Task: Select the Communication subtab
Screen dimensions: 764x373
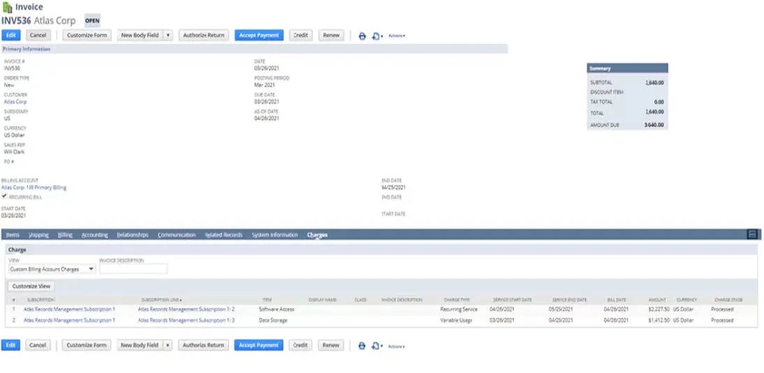Action: [177, 235]
